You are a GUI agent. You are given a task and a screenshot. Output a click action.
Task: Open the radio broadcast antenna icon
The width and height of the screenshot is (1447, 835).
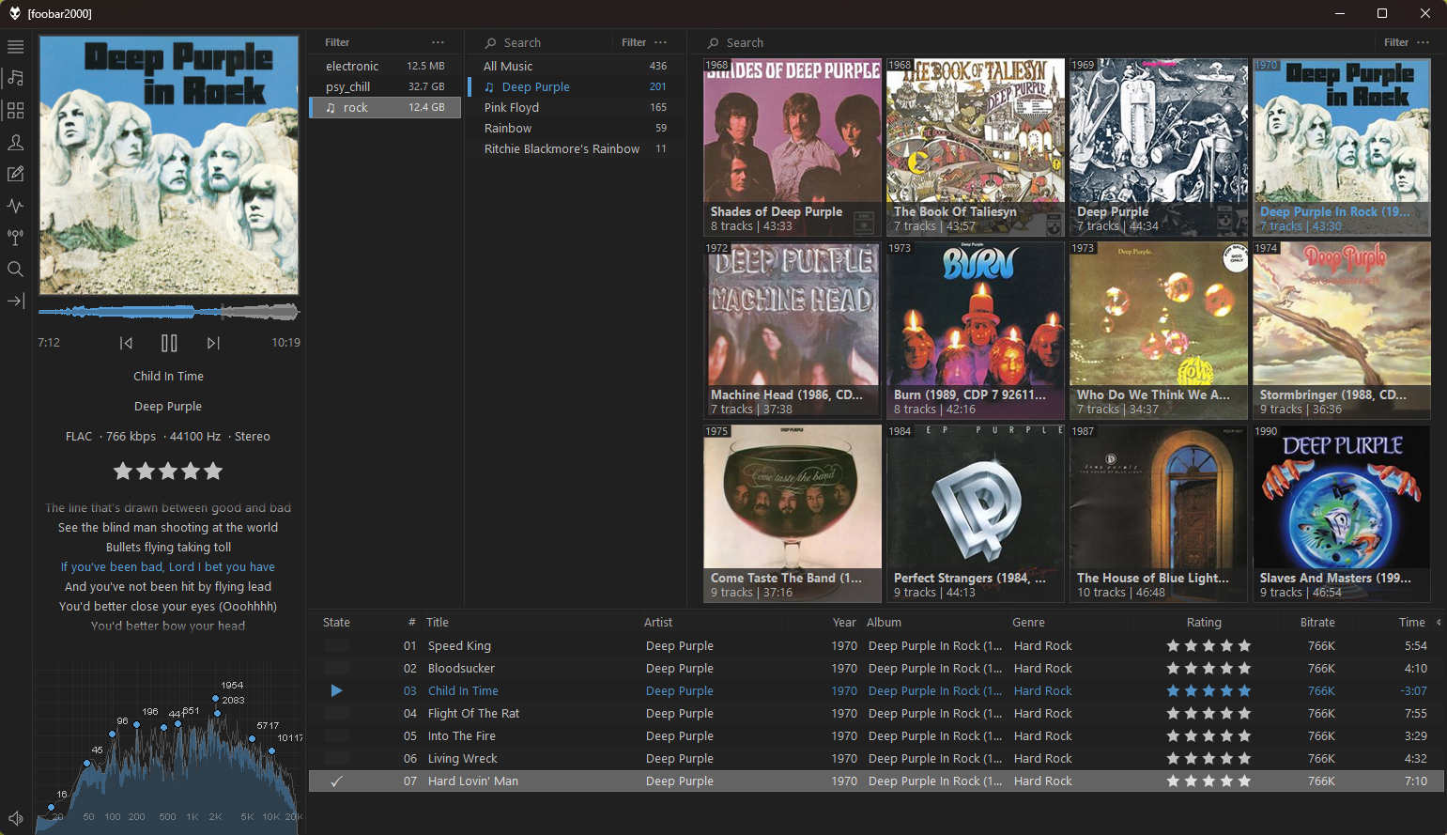[x=15, y=238]
